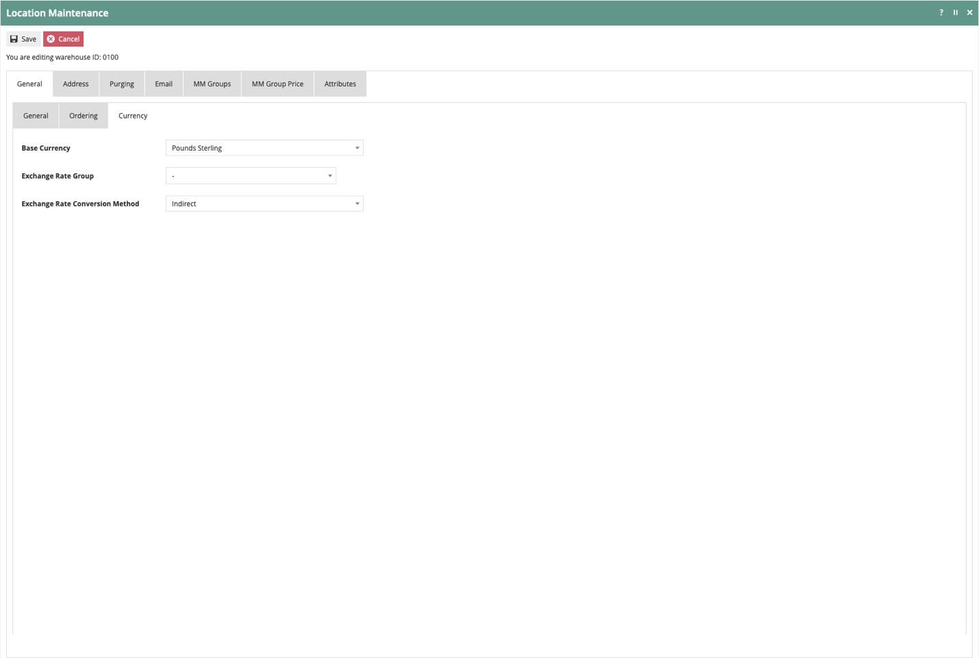This screenshot has width=979, height=658.
Task: Switch to the Attributes tab
Action: pyautogui.click(x=340, y=84)
